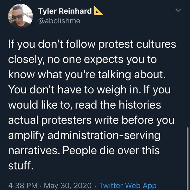This screenshot has width=190, height=190.
Task: Click the Twitter Web App source link
Action: pos(128,185)
